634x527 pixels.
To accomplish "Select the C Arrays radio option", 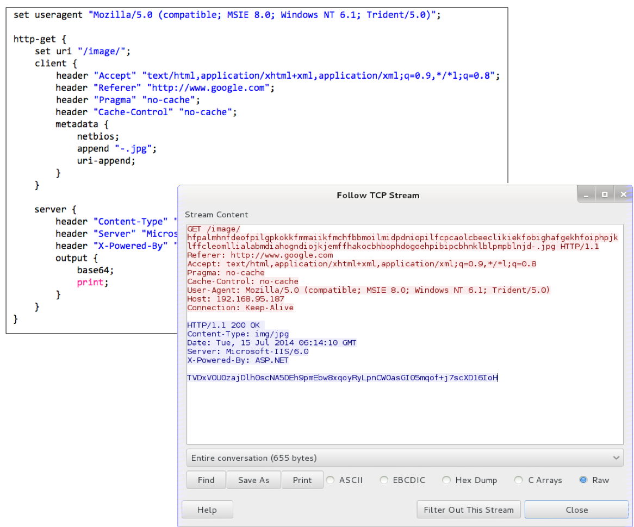I will click(x=518, y=480).
